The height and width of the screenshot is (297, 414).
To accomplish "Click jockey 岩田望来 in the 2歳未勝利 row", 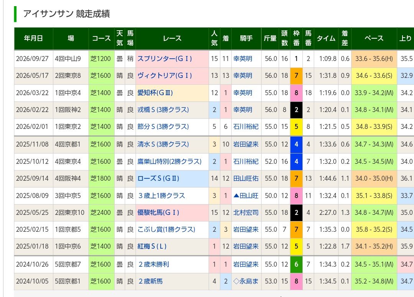I will pos(246,264).
